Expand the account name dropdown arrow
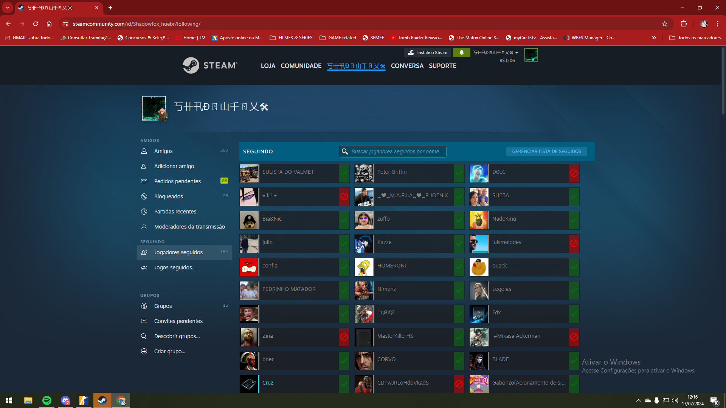Image resolution: width=726 pixels, height=408 pixels. coord(517,53)
